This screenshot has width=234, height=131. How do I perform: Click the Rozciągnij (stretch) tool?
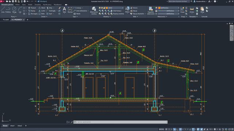(x=33, y=14)
